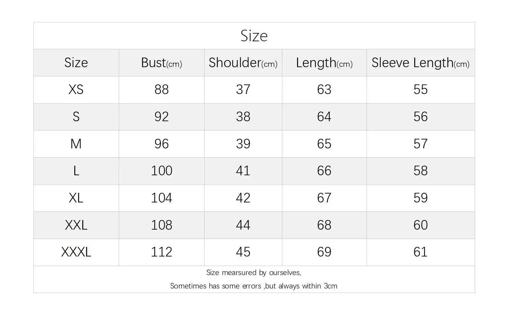The height and width of the screenshot is (315, 508).
Task: Select the bust value 112
Action: (161, 252)
